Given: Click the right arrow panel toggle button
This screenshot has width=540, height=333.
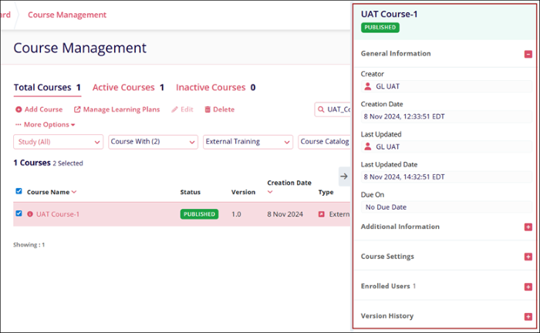Looking at the screenshot, I should [x=344, y=176].
